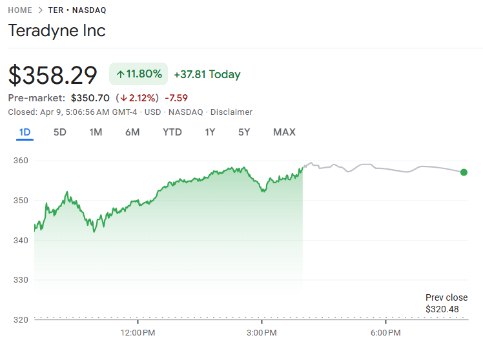Screen dimensions: 483x351
Task: Open the 6M time range
Action: [x=132, y=132]
